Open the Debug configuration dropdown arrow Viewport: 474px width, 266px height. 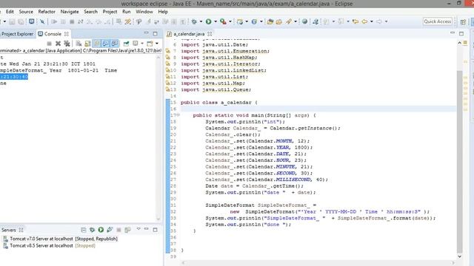pos(201,21)
